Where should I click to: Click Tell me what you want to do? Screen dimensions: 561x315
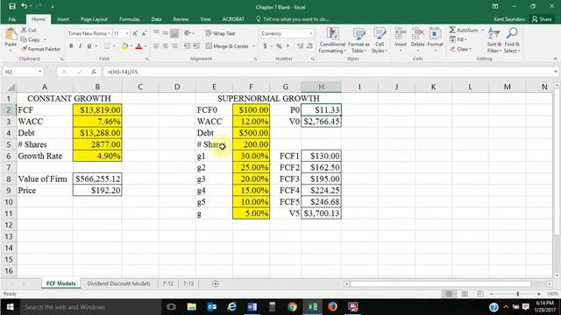293,19
